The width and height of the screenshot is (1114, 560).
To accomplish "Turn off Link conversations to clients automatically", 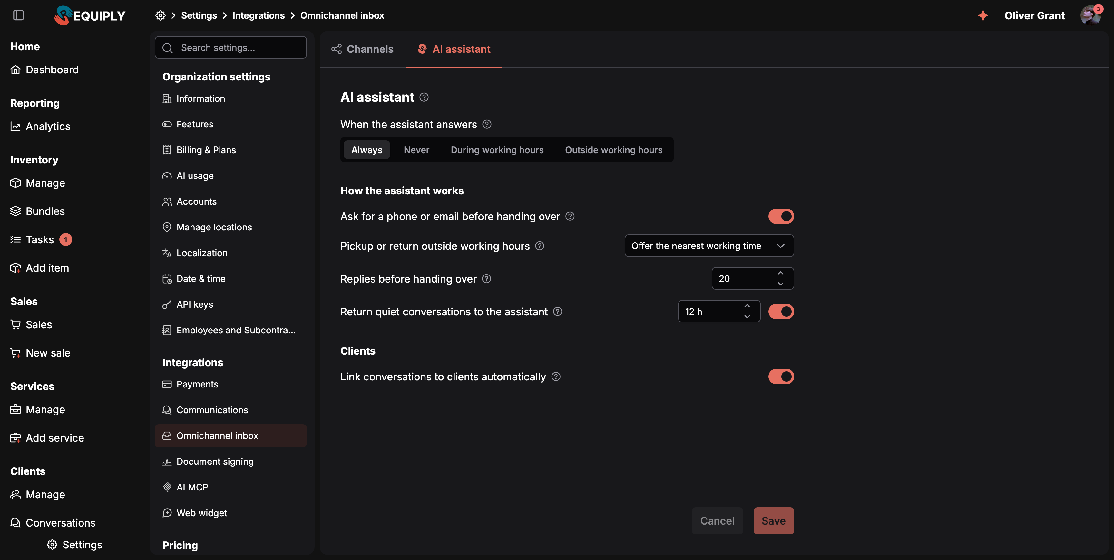I will pos(781,377).
